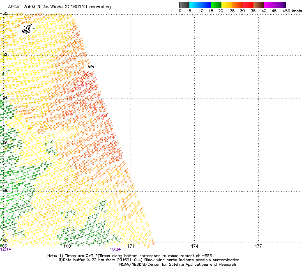
Task: Click the orange 25-30 knots color band
Action: coord(237,5)
